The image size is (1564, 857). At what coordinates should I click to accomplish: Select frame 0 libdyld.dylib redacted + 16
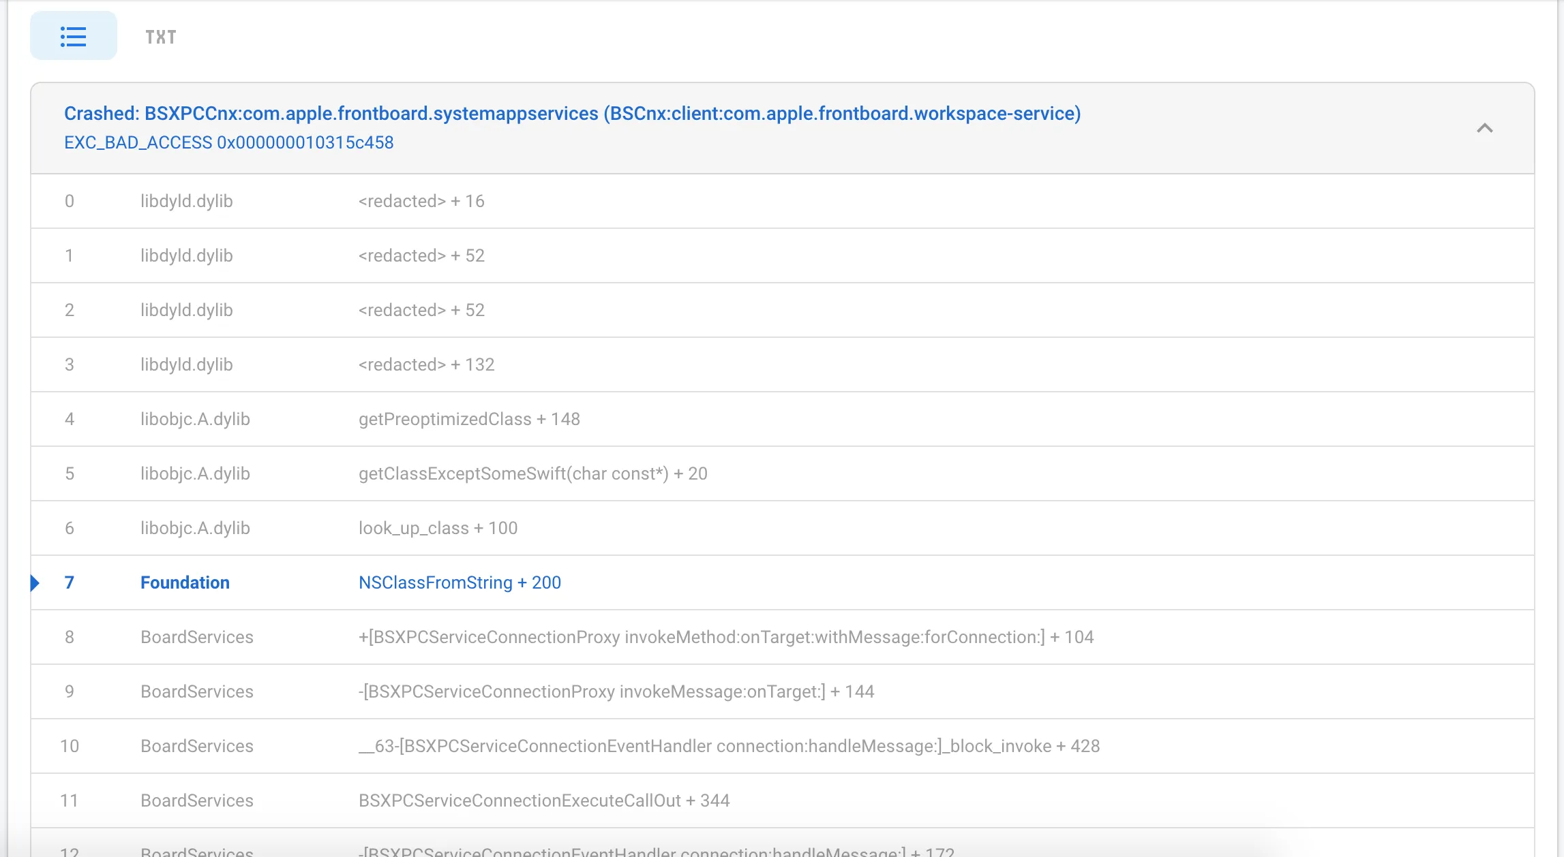coord(421,201)
